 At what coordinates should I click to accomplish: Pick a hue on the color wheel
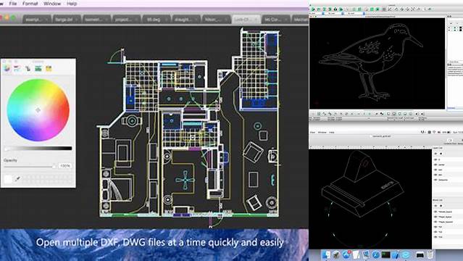38,110
